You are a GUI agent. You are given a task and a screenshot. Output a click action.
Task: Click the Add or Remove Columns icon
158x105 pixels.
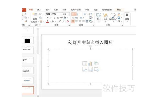[81, 18]
